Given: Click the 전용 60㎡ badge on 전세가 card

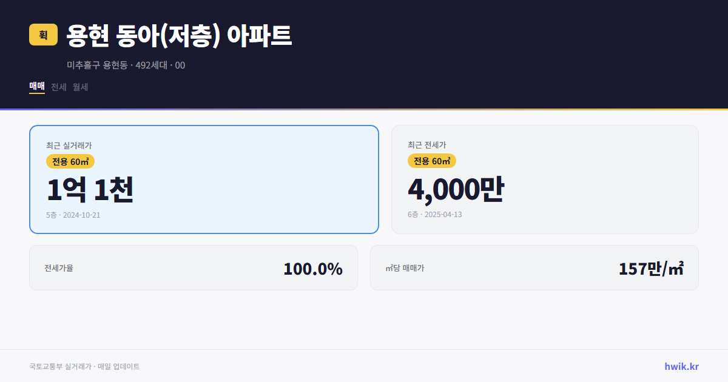Looking at the screenshot, I should (x=432, y=161).
